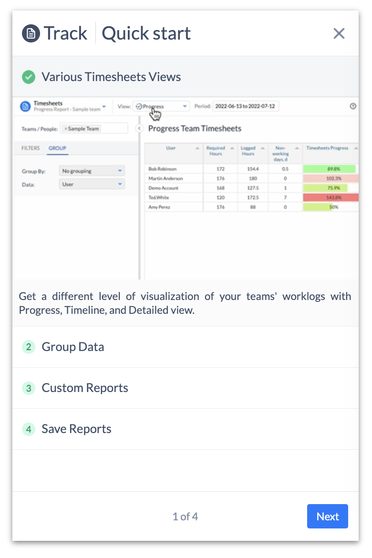Viewport: 372px width, 558px height.
Task: Click the Period date range field
Action: 246,106
